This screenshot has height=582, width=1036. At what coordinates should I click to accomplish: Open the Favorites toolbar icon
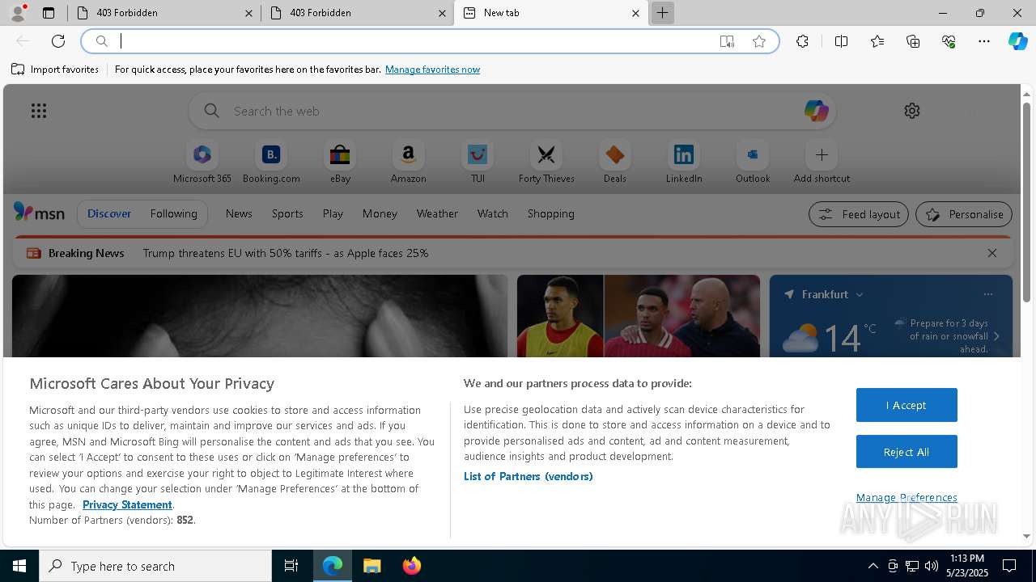[x=877, y=41]
